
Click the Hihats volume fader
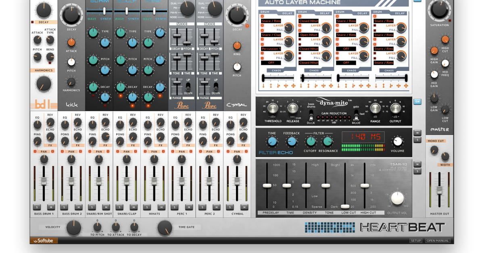coord(154,181)
